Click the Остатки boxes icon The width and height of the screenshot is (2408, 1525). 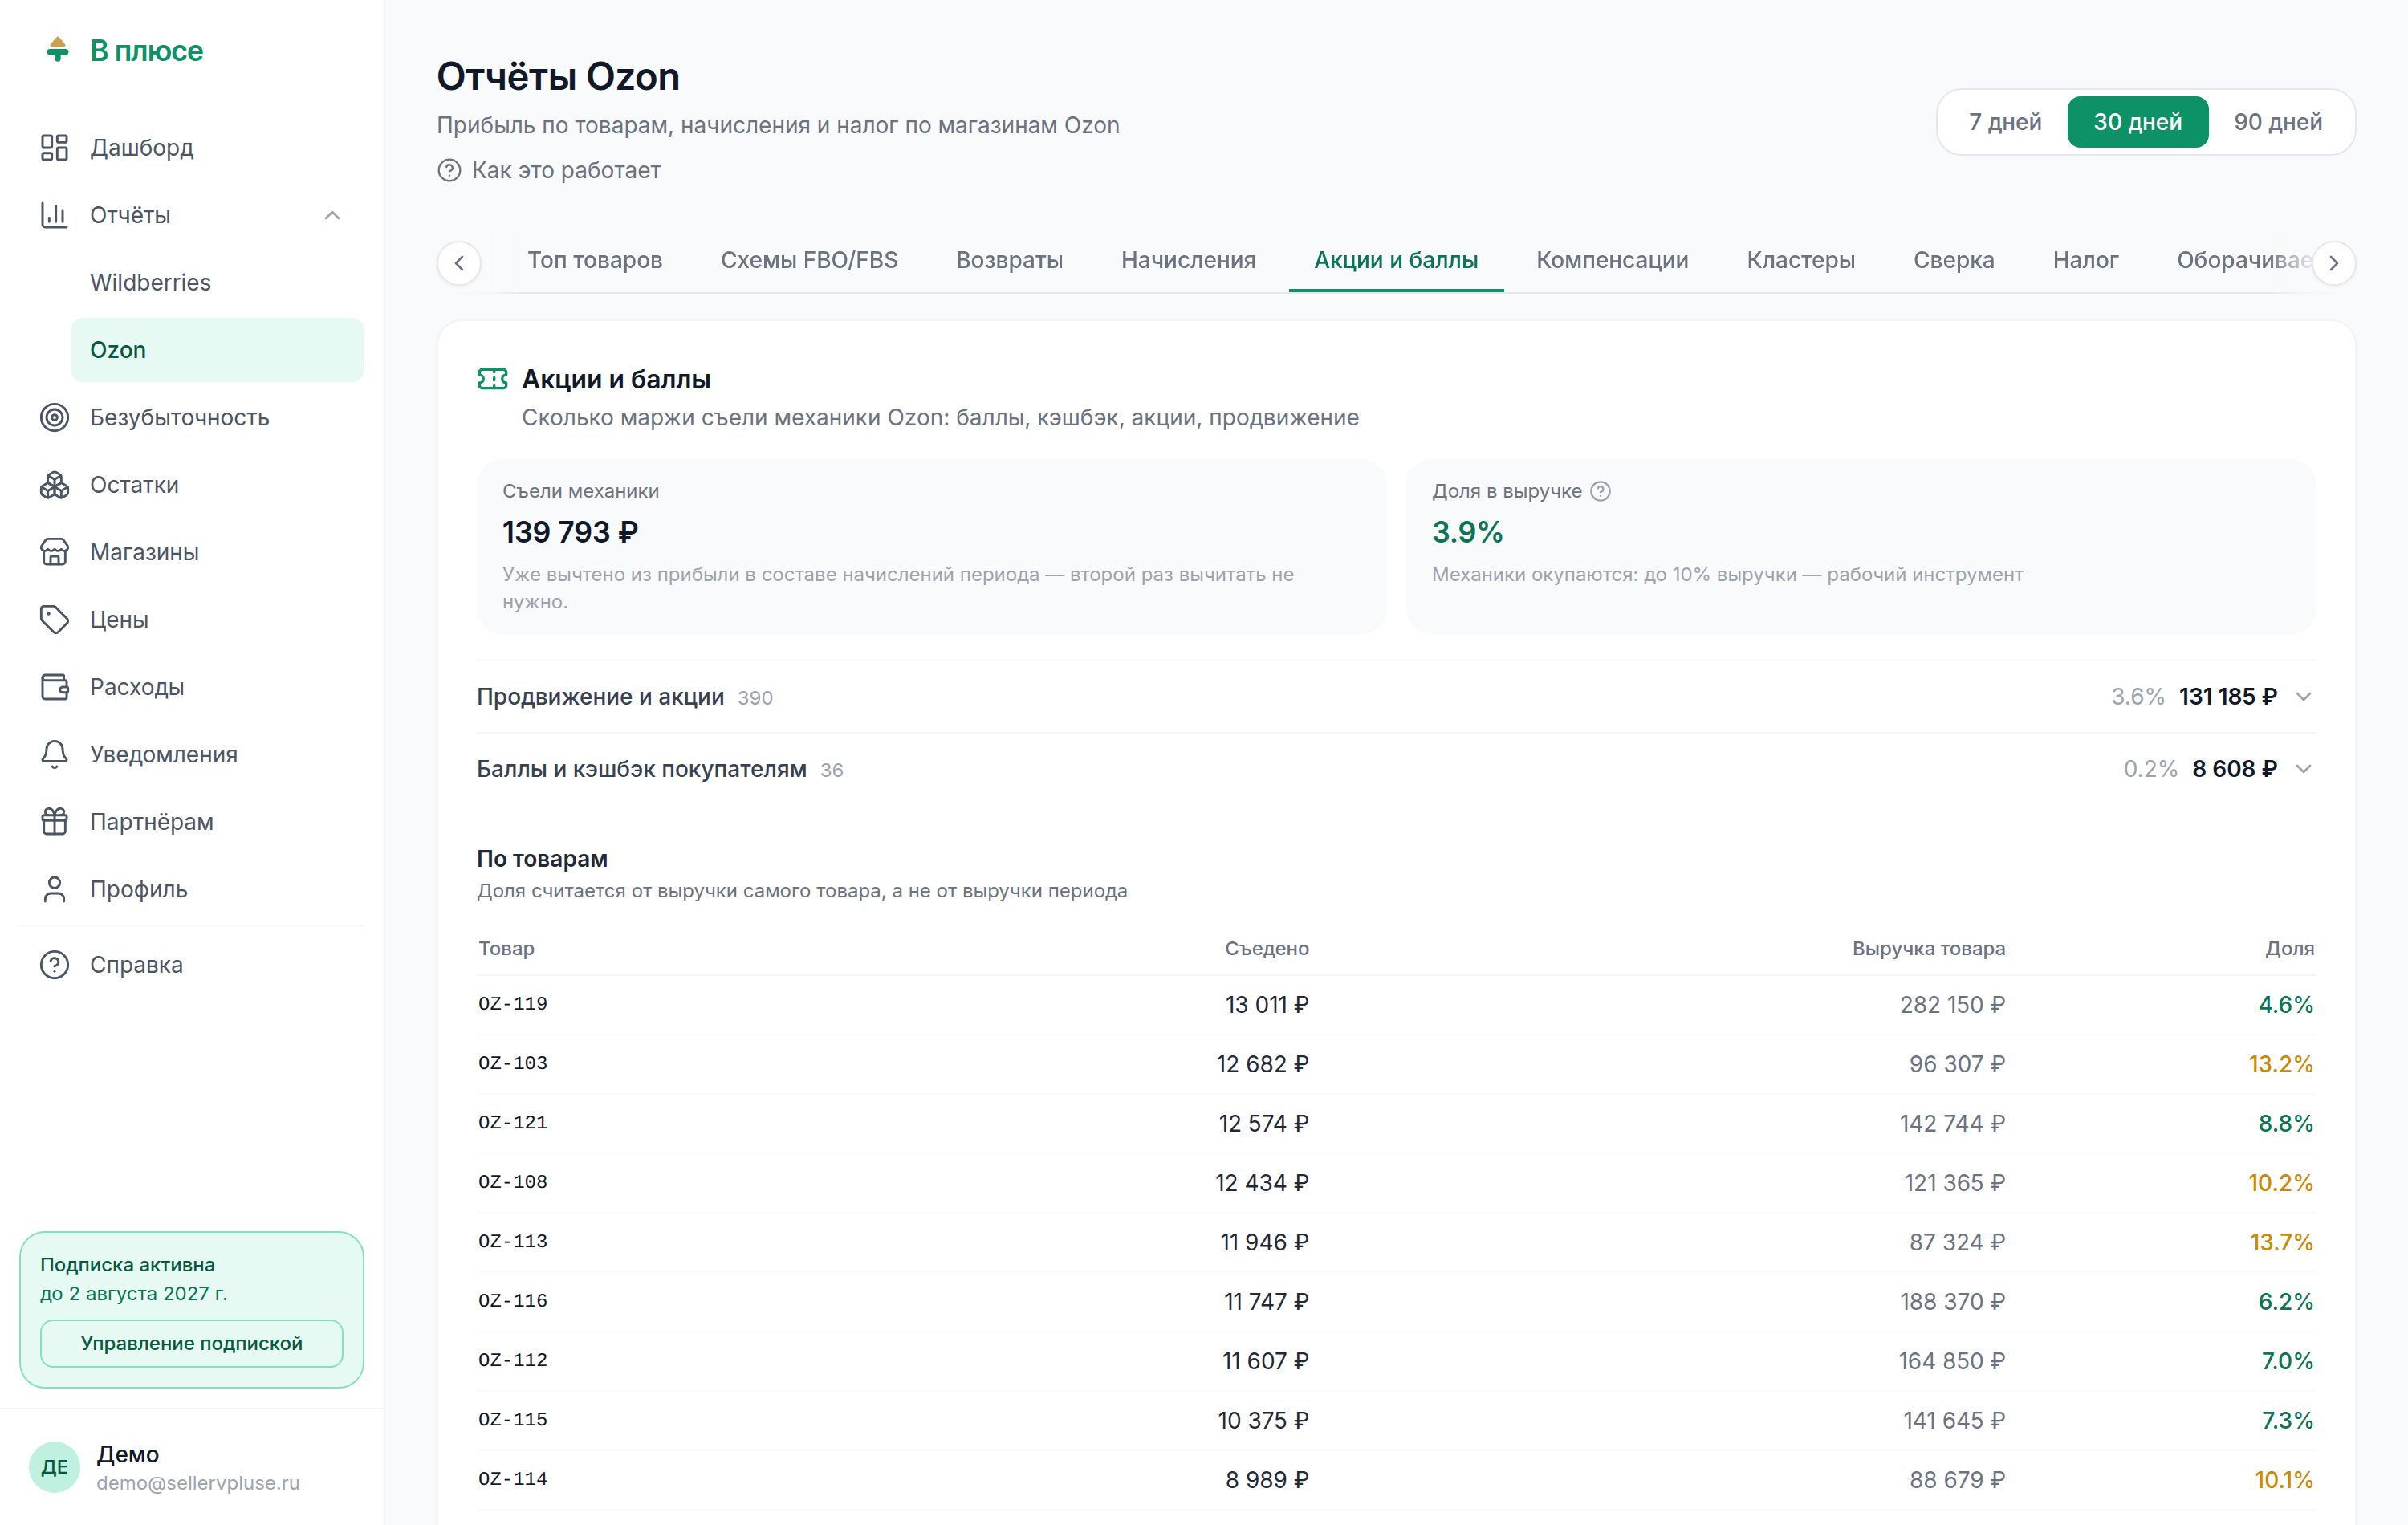click(x=54, y=485)
